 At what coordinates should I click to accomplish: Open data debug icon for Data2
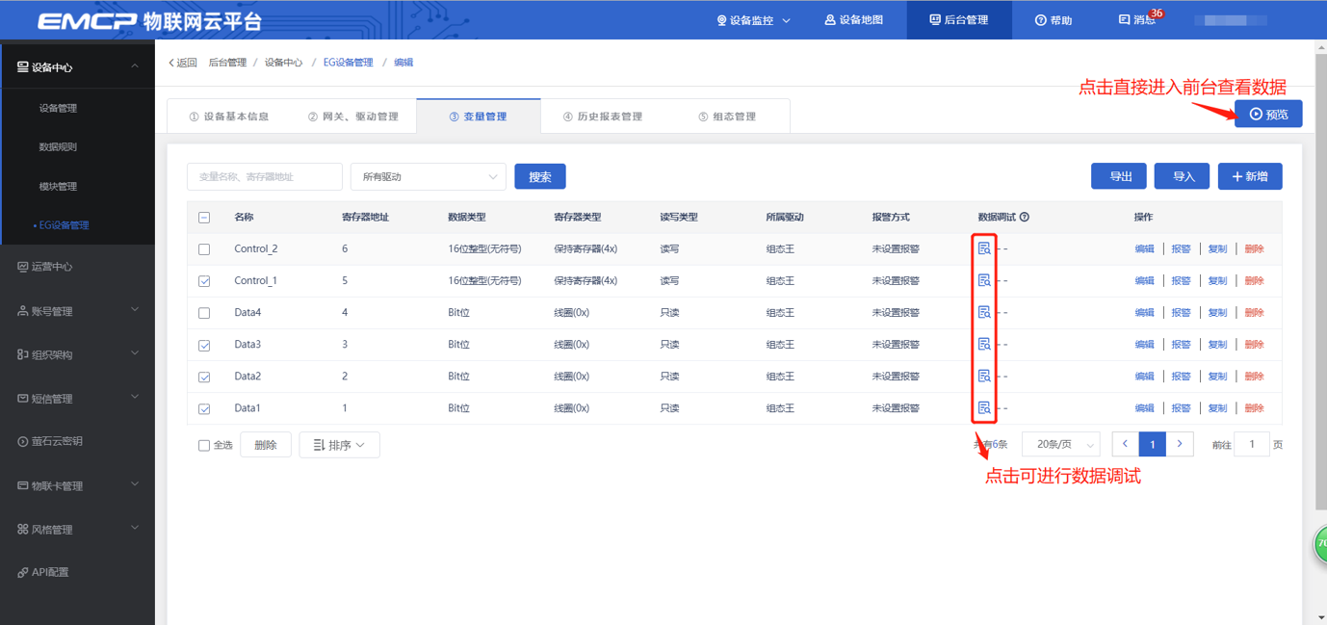pos(984,376)
